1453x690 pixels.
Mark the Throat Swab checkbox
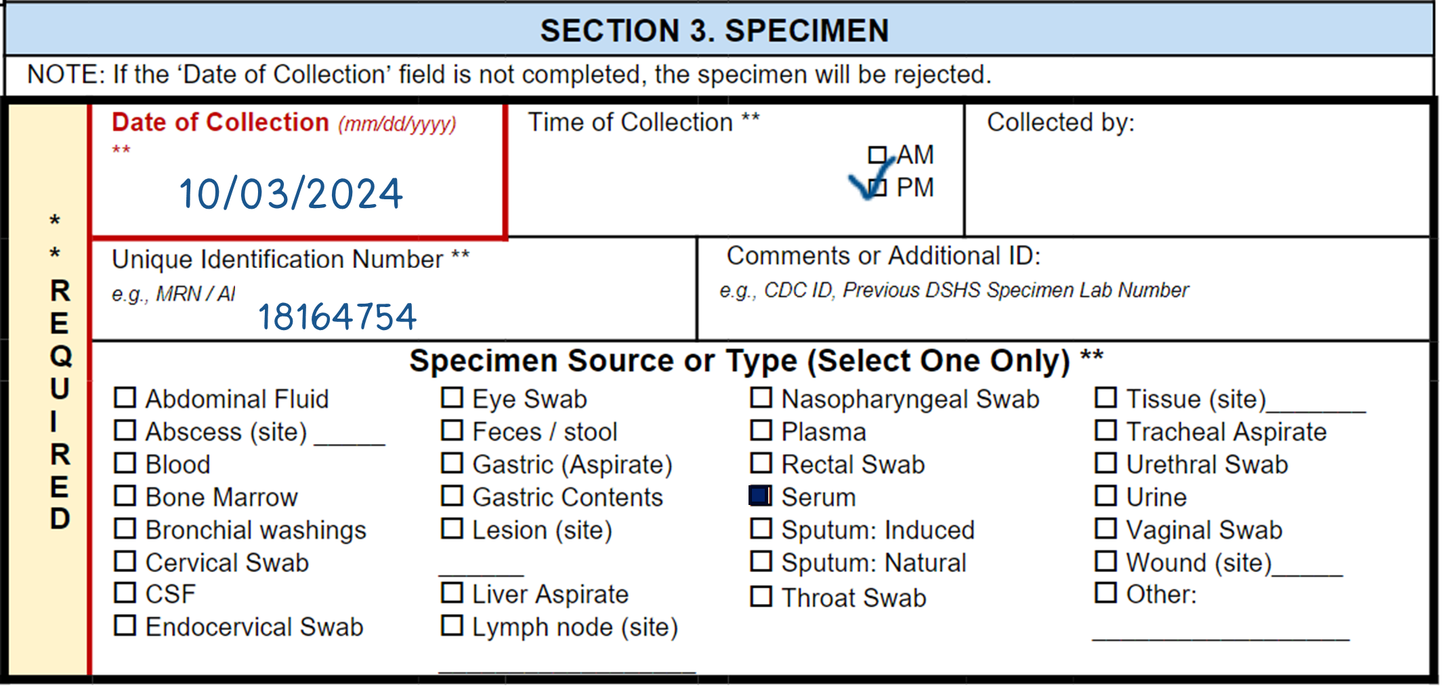pos(761,597)
